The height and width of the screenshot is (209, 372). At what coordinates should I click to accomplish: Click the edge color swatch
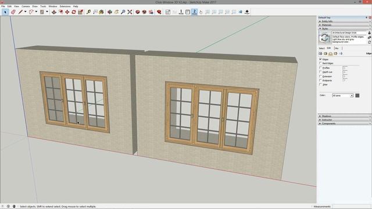(x=357, y=95)
